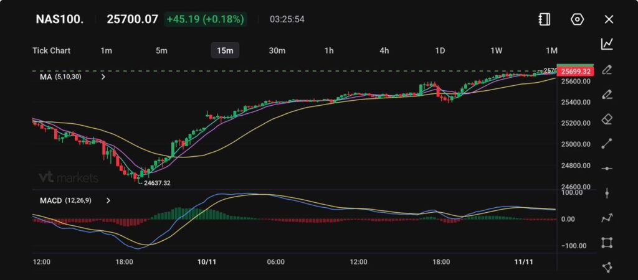The height and width of the screenshot is (280, 638).
Task: Expand the MA (5,10,30) indicator settings
Action: [x=103, y=77]
